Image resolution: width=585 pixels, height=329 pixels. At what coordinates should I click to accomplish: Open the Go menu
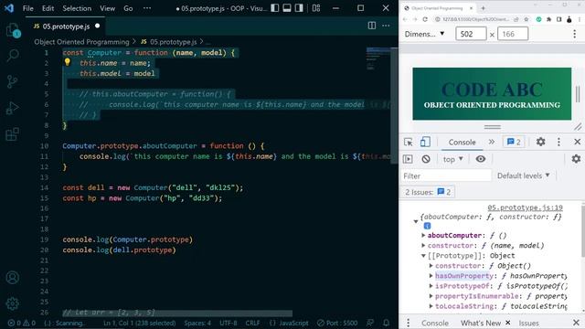(x=128, y=8)
